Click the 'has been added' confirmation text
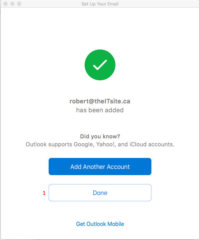The width and height of the screenshot is (199, 240). coord(100,110)
